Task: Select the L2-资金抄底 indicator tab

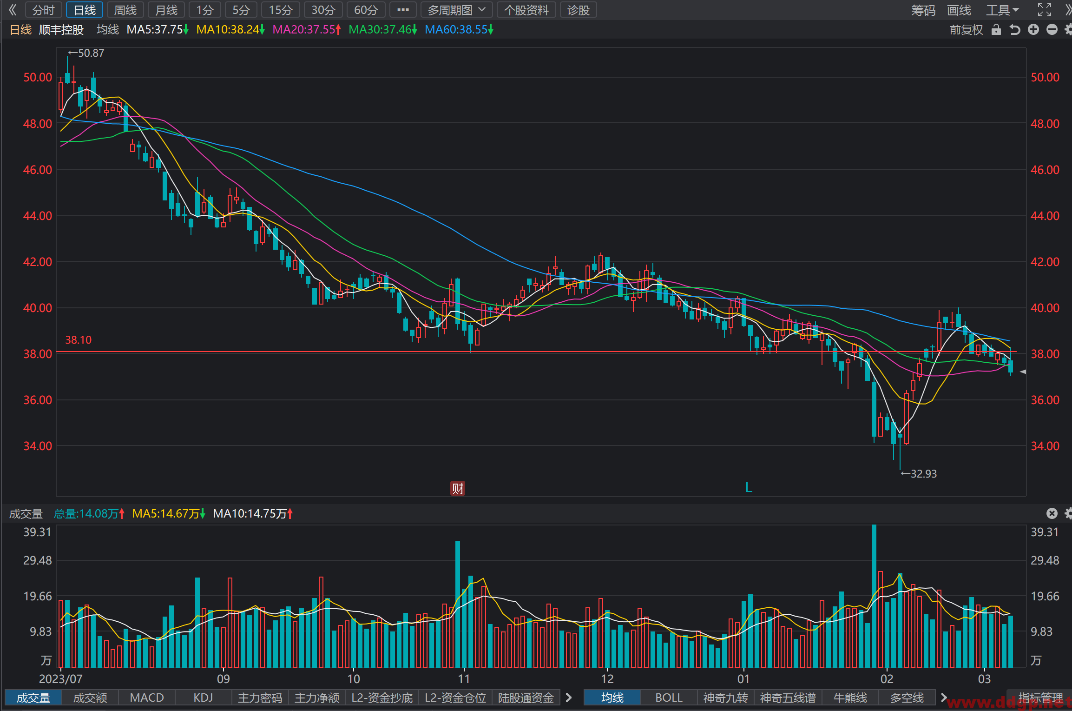Action: (382, 698)
